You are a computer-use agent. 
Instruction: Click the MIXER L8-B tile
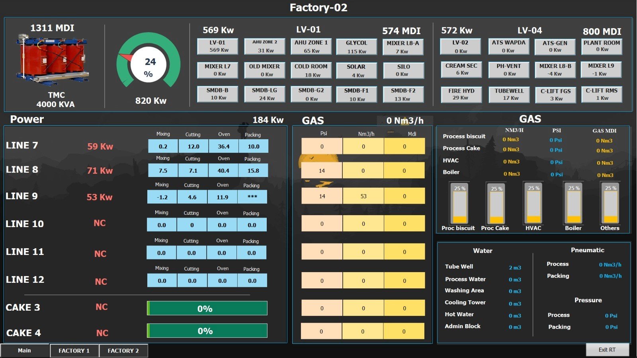pyautogui.click(x=555, y=70)
